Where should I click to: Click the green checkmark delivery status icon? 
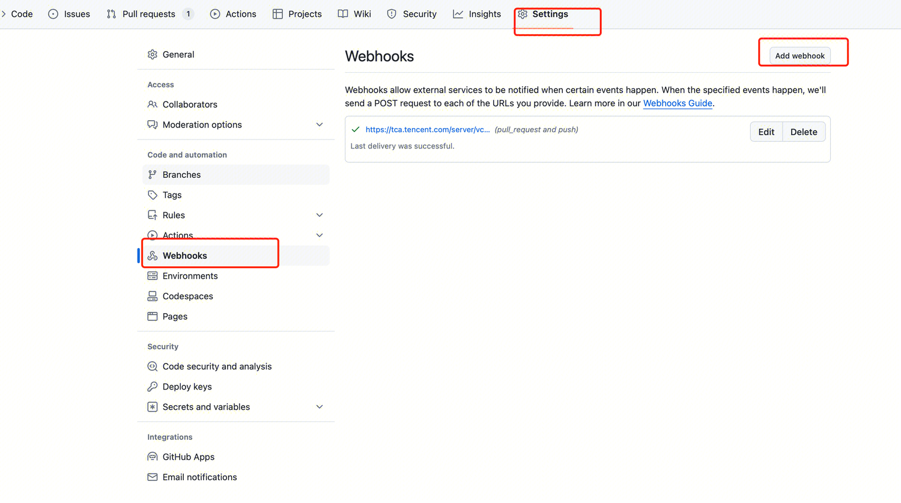pyautogui.click(x=356, y=129)
